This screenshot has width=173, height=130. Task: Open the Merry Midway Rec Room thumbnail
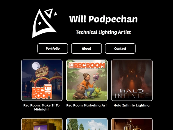[x=42, y=80]
